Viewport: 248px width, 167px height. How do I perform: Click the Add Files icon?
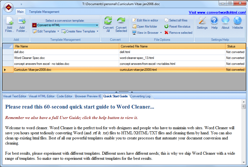[10, 21]
